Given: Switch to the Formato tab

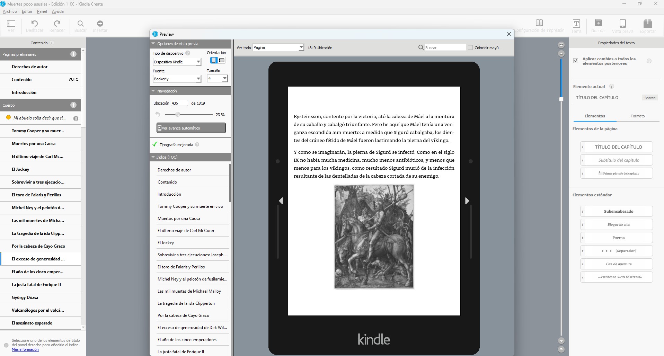Looking at the screenshot, I should point(637,116).
